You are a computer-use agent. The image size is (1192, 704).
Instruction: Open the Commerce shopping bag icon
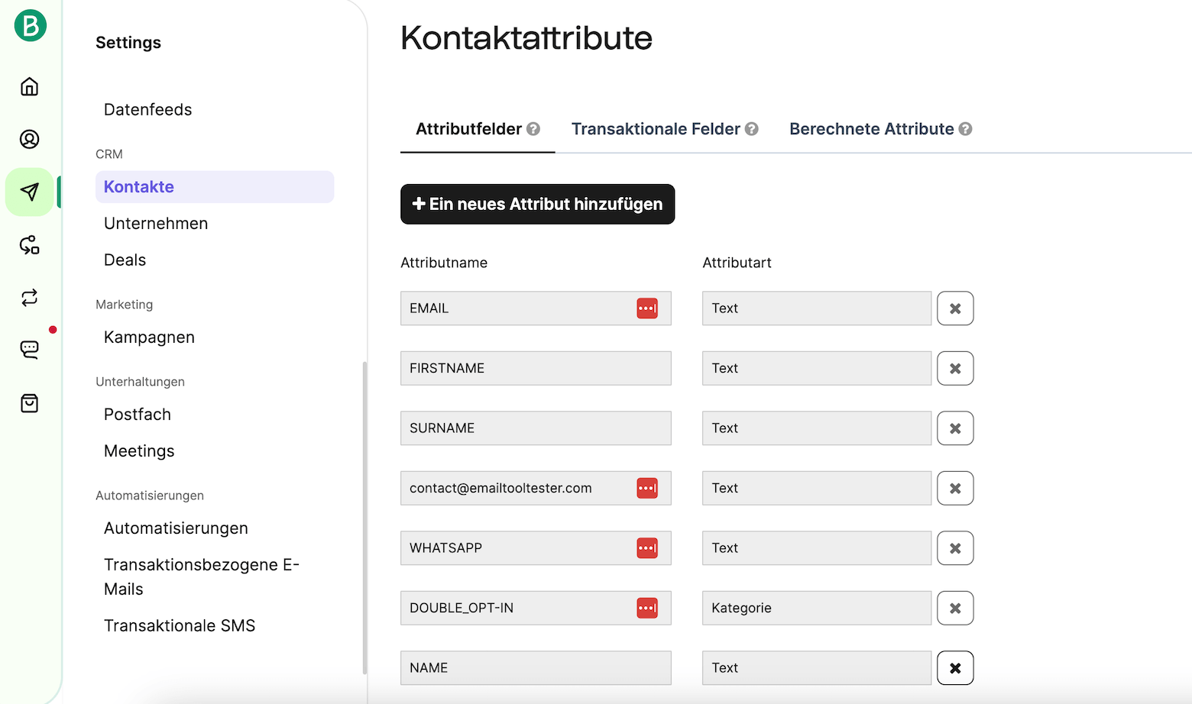pos(30,403)
